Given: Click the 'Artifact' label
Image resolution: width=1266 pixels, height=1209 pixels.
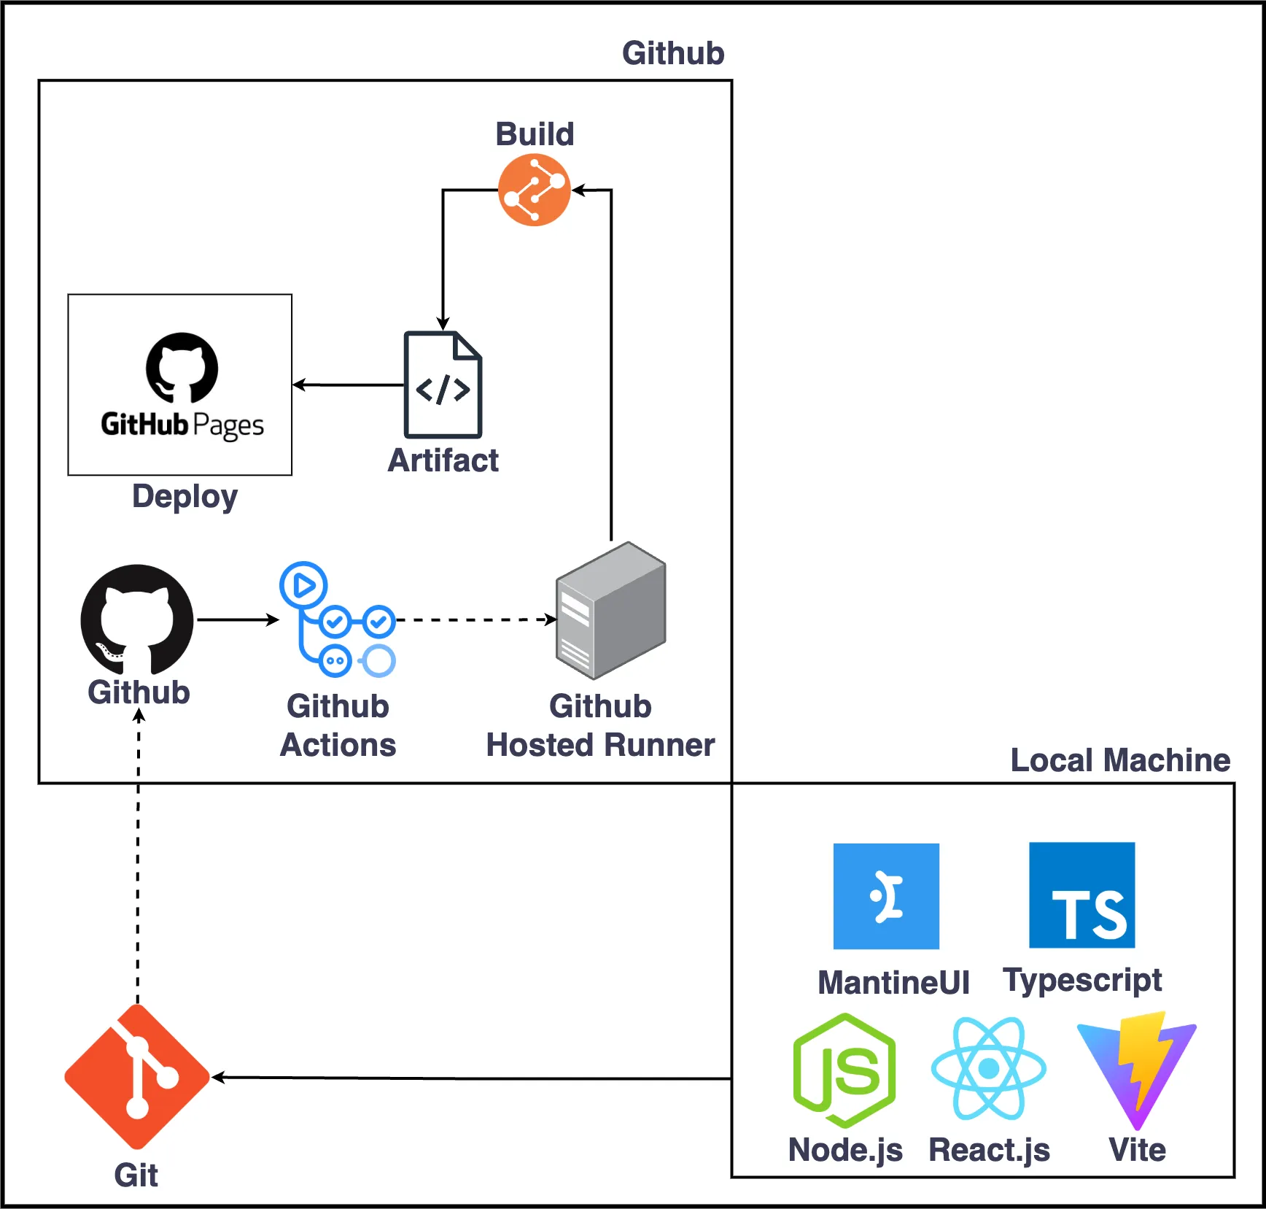Looking at the screenshot, I should (443, 460).
